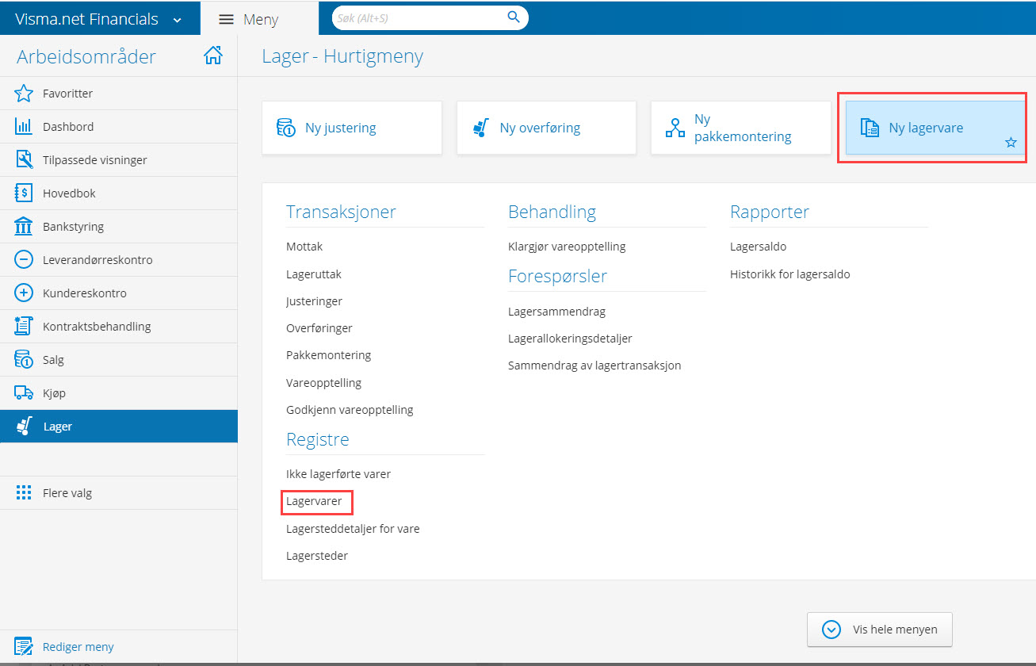Open Ikke lagerførte varer
1036x666 pixels.
338,474
